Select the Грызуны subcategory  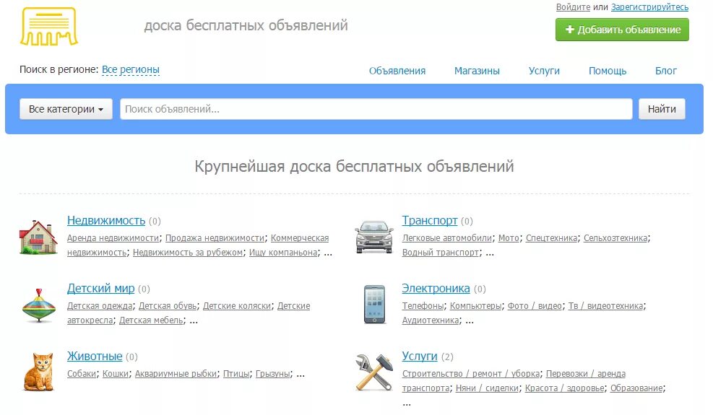[x=273, y=374]
